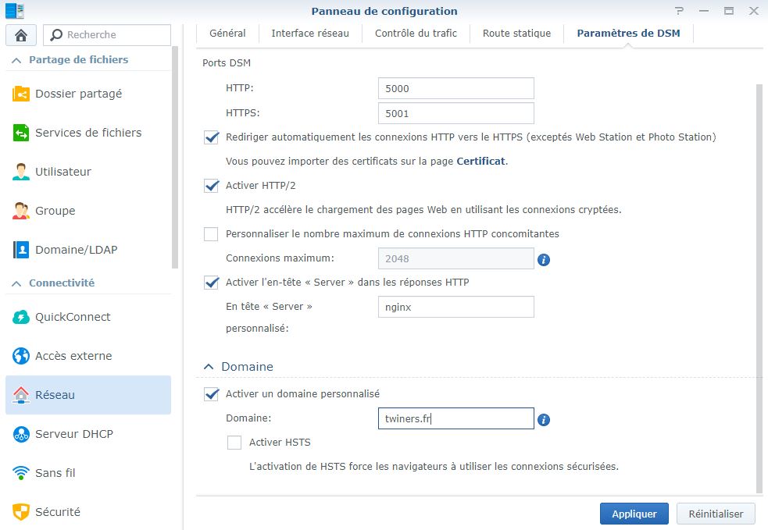Open Dossier partagé folder icon
Image resolution: width=768 pixels, height=530 pixels.
21,94
